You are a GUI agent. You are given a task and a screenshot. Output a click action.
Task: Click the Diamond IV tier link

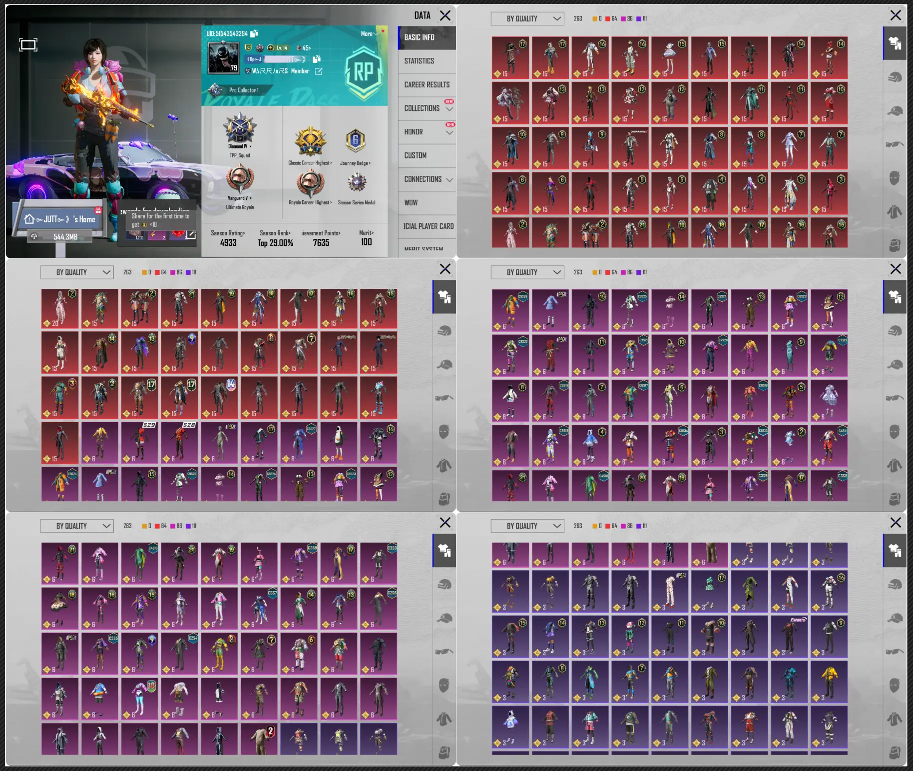tap(240, 146)
